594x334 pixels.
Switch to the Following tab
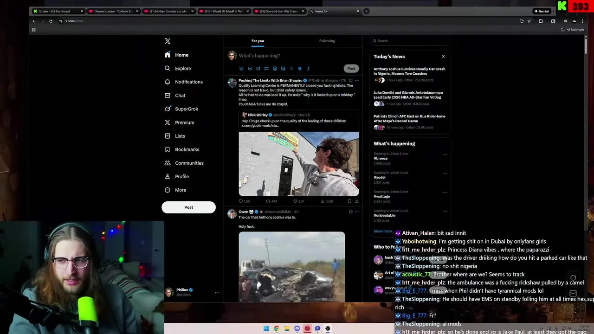327,41
